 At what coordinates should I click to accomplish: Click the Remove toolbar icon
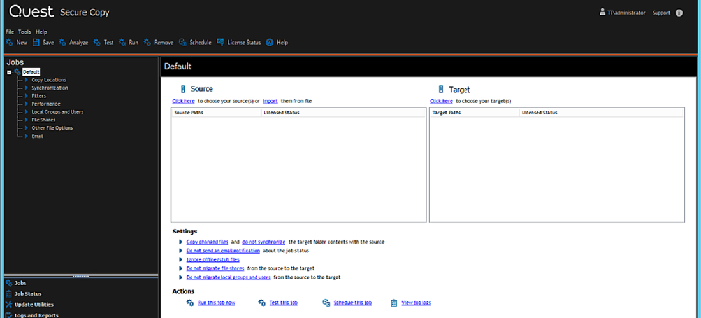click(148, 43)
